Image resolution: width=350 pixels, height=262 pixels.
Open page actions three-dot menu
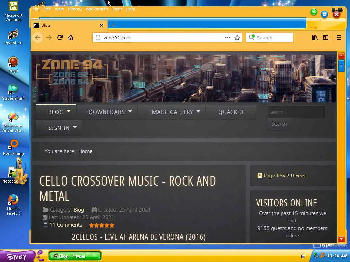coord(227,38)
